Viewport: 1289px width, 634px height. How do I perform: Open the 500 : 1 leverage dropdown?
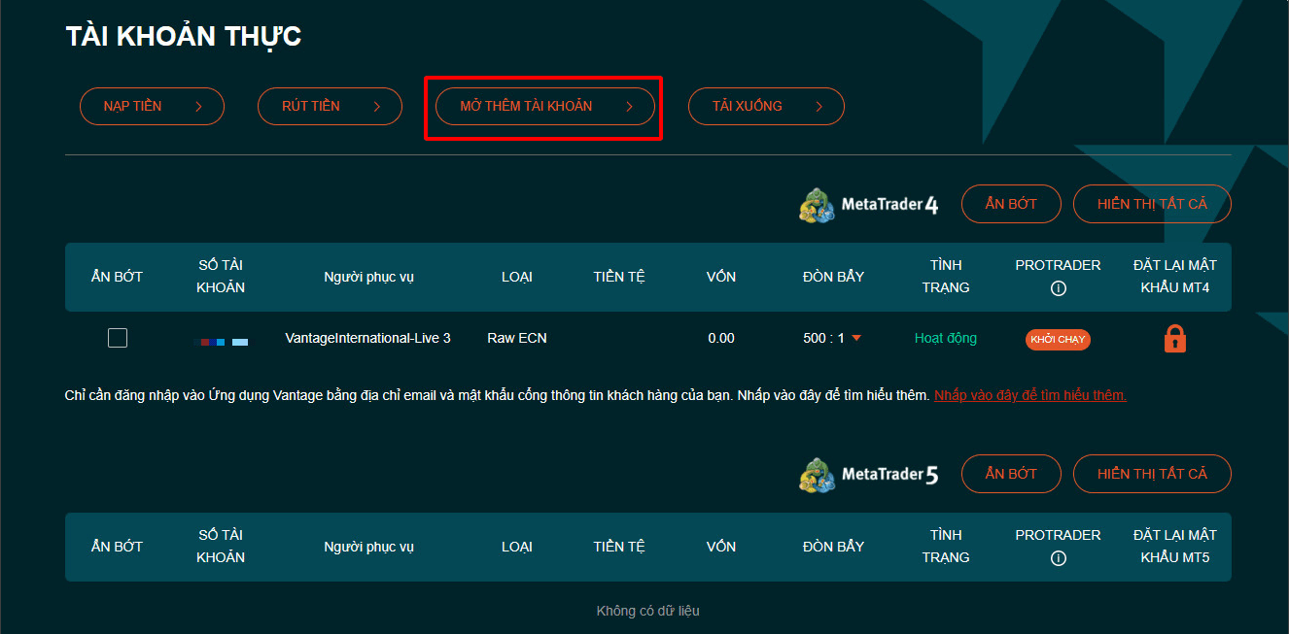[x=833, y=338]
